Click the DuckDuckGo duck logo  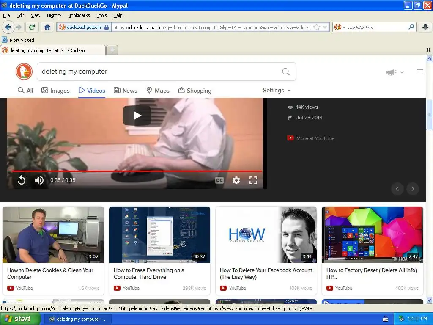[x=24, y=71]
